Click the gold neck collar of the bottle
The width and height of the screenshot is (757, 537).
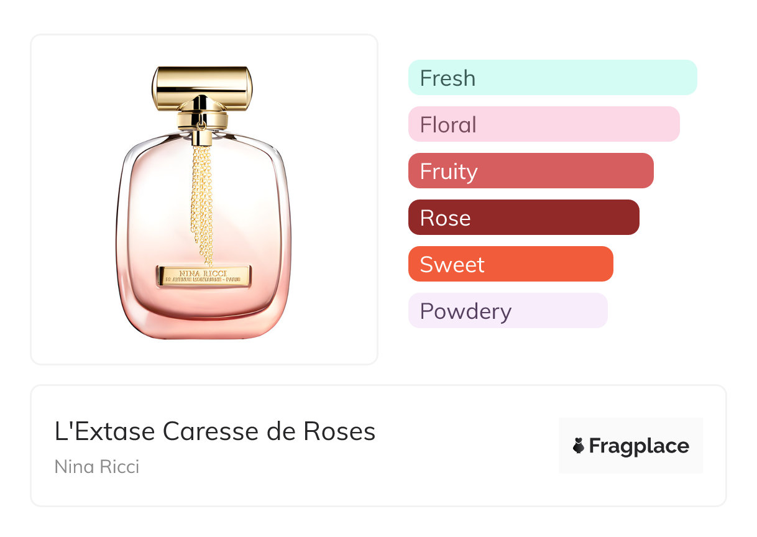coord(202,119)
